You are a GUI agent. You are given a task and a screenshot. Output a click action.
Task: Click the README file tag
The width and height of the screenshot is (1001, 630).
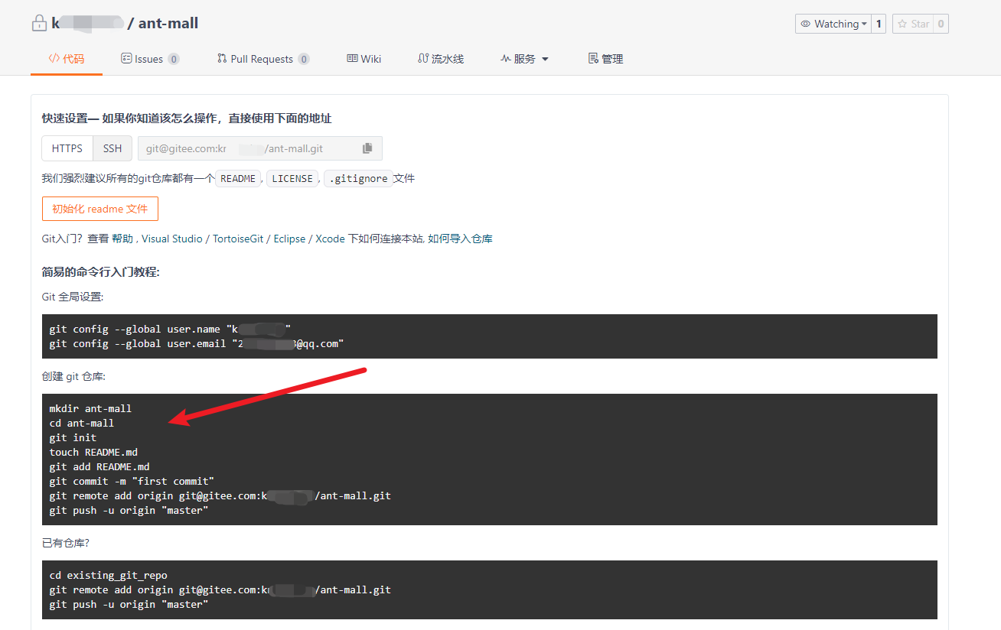point(238,178)
